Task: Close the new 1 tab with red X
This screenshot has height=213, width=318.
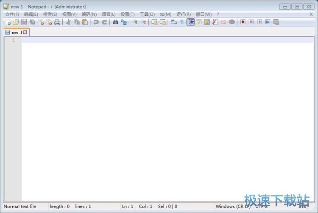Action: point(25,32)
